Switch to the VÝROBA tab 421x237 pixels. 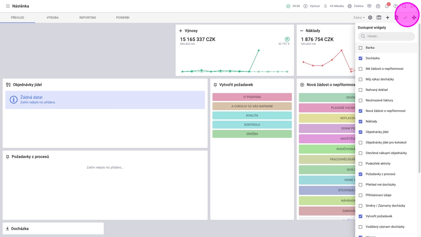point(53,17)
